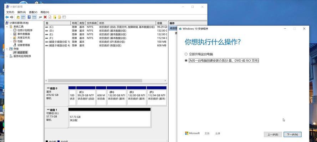The width and height of the screenshot is (317, 142).
Task: Click the System Tools (系统工具) node icon
Action: pos(11,27)
